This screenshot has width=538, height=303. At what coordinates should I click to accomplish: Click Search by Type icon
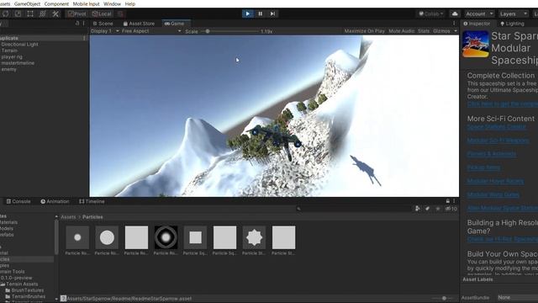point(417,209)
